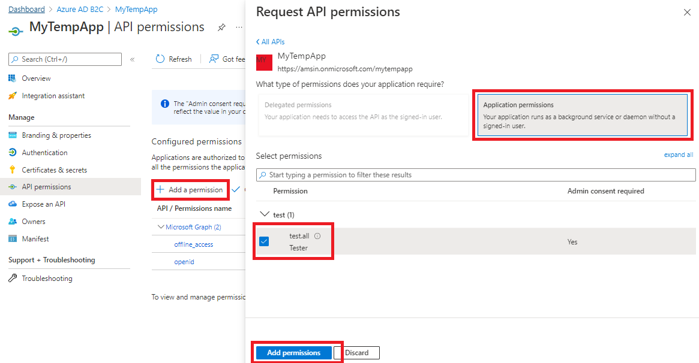Open Certificates & secrets
The image size is (699, 363).
55,170
